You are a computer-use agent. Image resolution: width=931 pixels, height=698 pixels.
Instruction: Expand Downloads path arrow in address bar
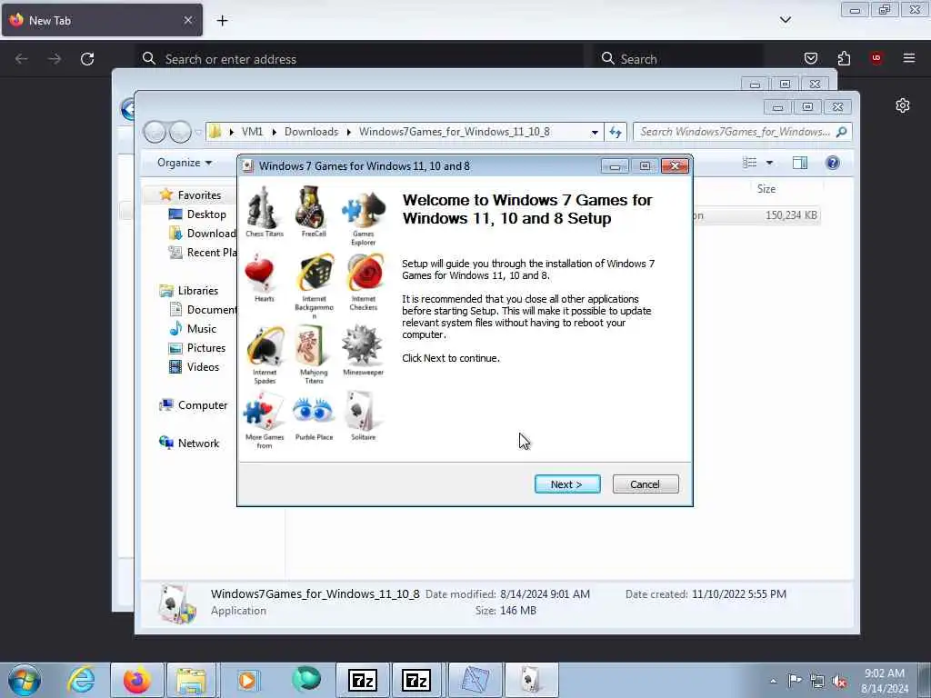(348, 132)
